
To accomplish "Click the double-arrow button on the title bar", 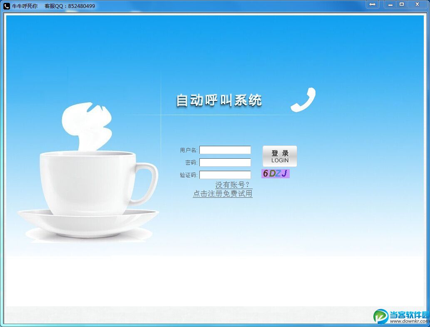I will point(372,5).
